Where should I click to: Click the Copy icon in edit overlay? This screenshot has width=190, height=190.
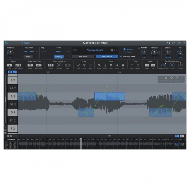click(x=171, y=78)
